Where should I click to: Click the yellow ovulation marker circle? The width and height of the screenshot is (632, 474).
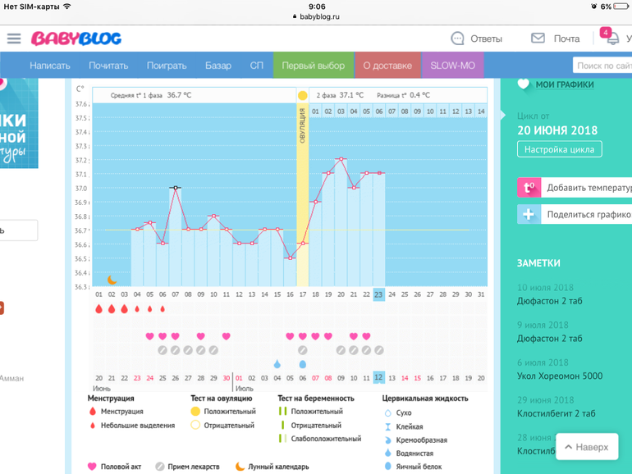tap(303, 95)
